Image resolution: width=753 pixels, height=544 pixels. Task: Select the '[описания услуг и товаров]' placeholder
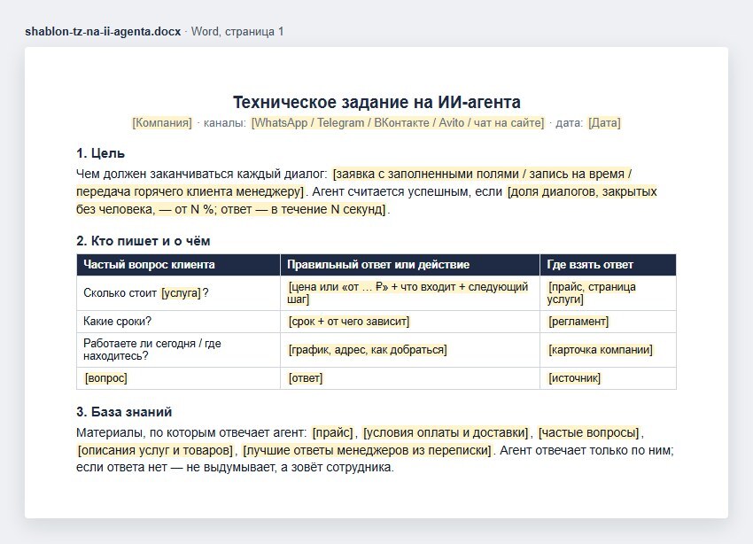[x=155, y=450]
